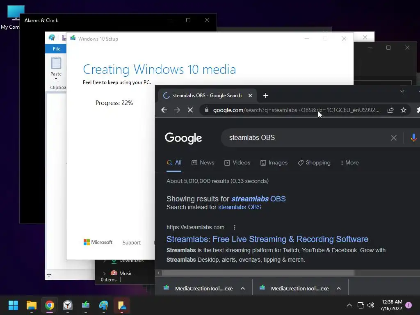This screenshot has width=420, height=315.
Task: Expand first MediaCreationTool download options
Action: (243, 288)
